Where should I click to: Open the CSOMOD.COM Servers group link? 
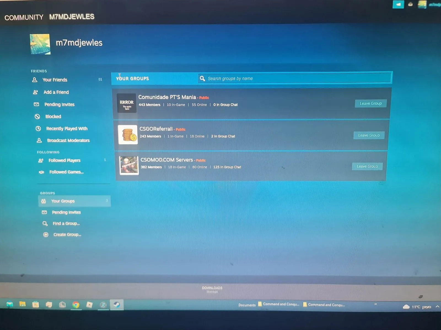(x=166, y=160)
